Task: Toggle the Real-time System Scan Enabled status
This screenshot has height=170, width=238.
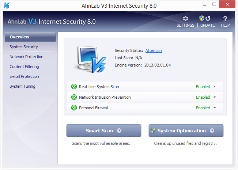Action: (x=203, y=87)
